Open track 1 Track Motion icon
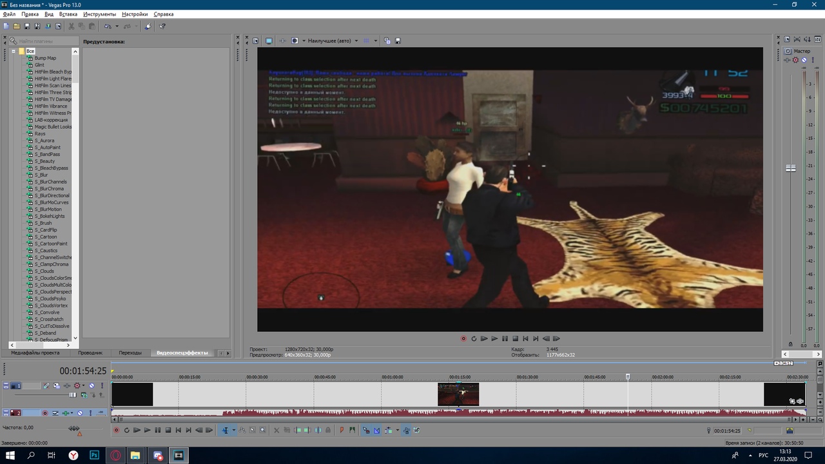 [x=57, y=385]
